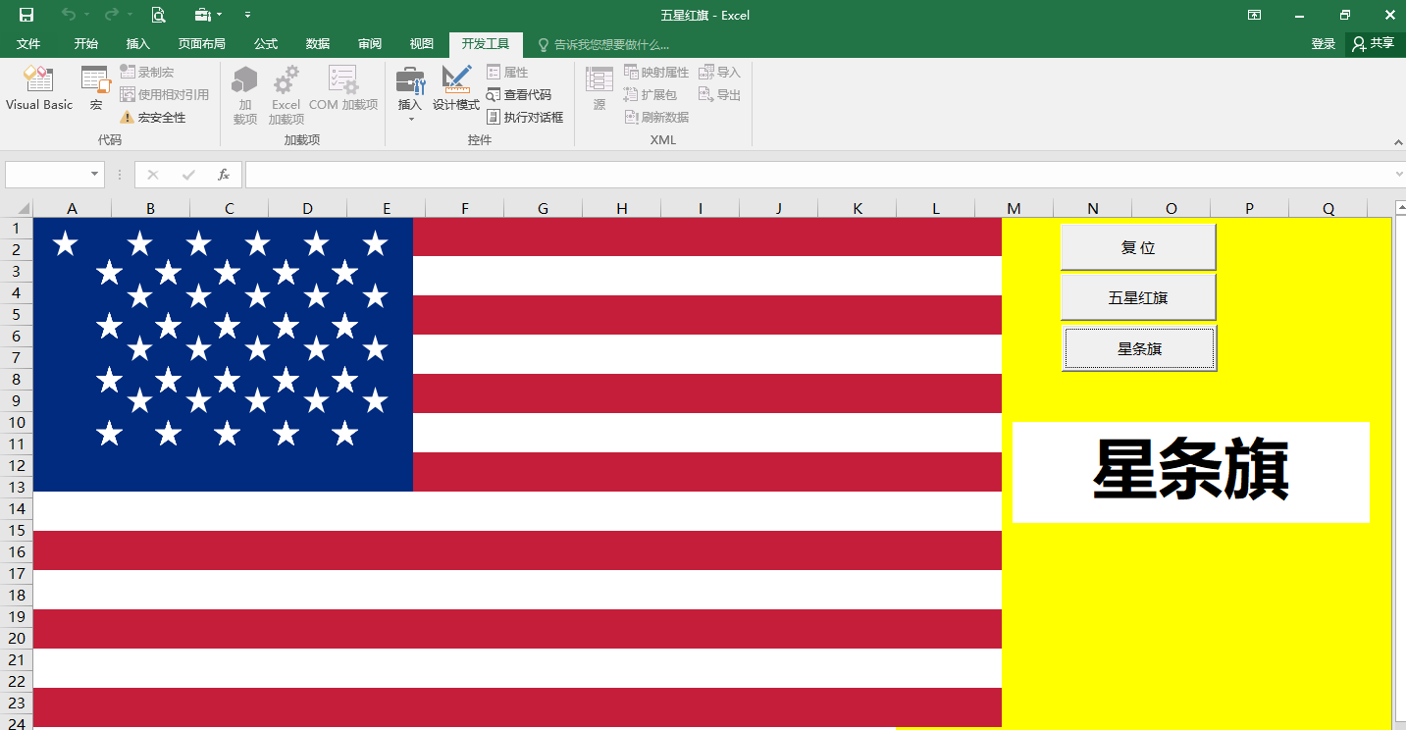Click the 五星红旗 button on the sheet
The width and height of the screenshot is (1406, 730).
(x=1138, y=297)
